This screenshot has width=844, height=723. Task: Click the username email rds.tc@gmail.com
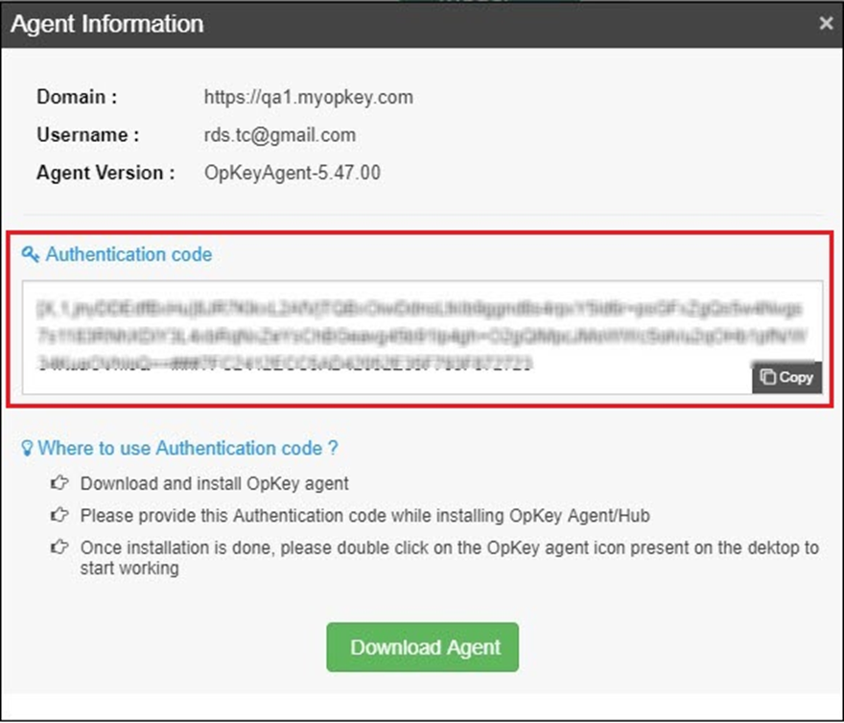[279, 135]
